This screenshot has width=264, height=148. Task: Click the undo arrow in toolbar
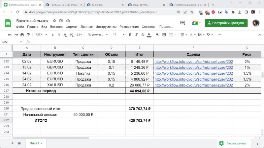10,35
